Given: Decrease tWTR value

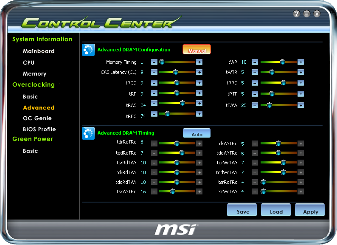Looking at the screenshot, I should pyautogui.click(x=255, y=72).
